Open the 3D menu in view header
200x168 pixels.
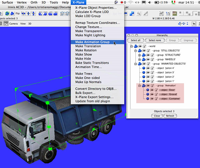point(30,24)
